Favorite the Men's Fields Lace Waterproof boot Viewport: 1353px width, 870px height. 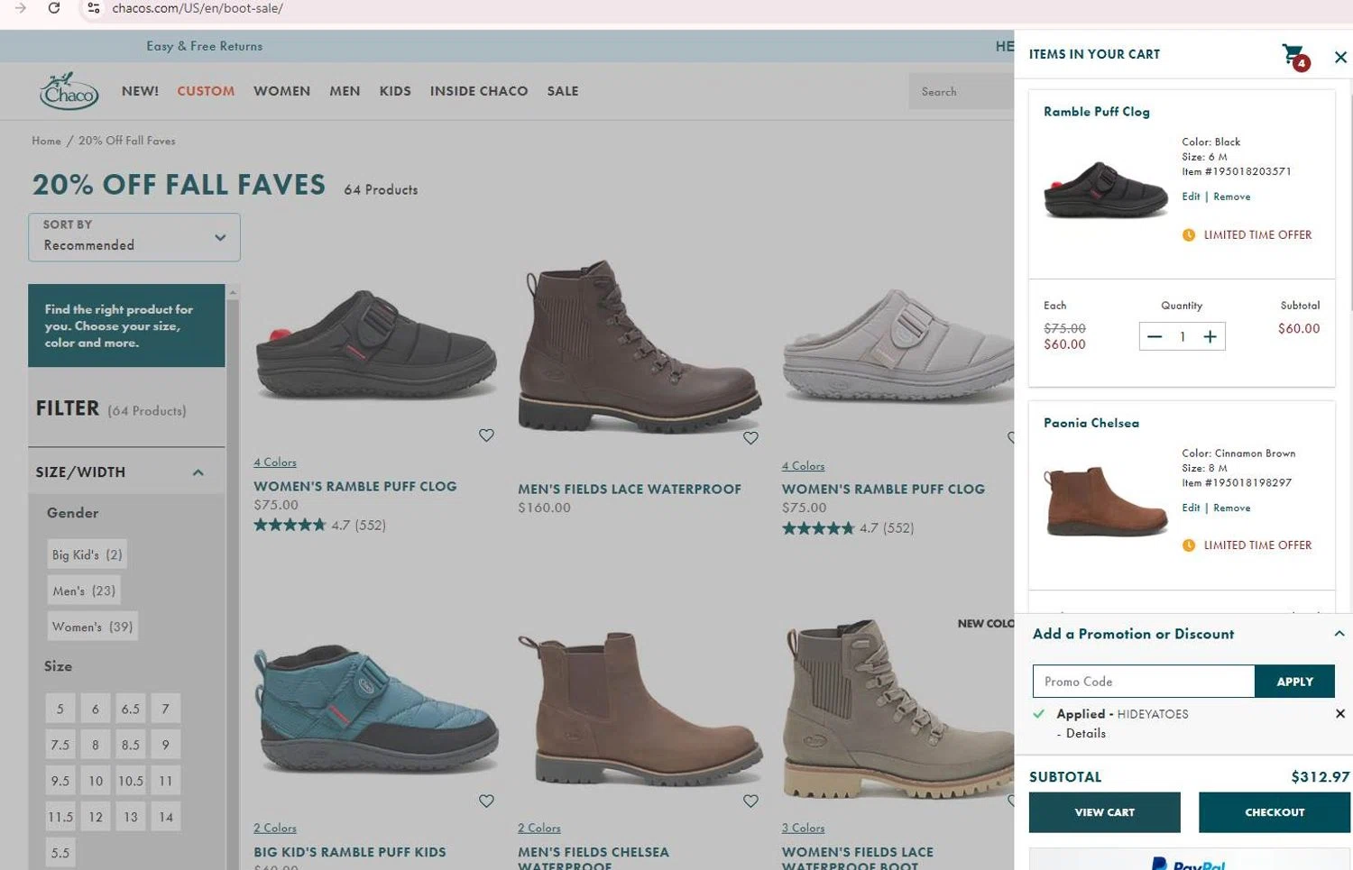750,438
